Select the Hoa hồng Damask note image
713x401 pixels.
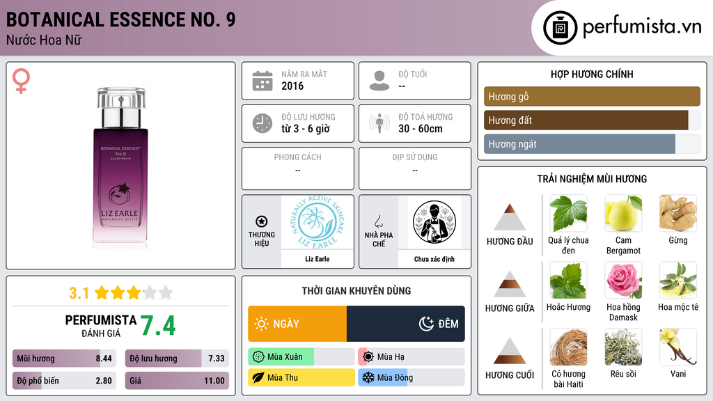tap(623, 280)
